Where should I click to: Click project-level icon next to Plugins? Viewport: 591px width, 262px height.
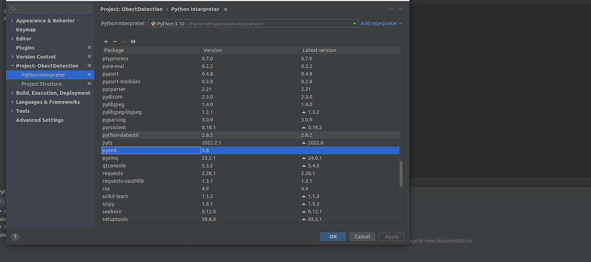coord(89,48)
